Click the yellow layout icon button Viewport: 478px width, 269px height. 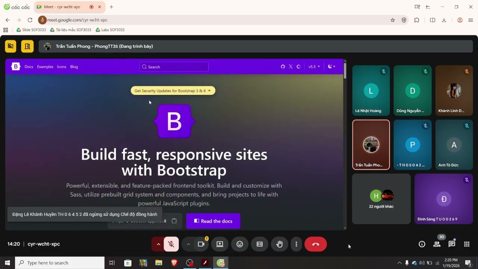[x=27, y=46]
